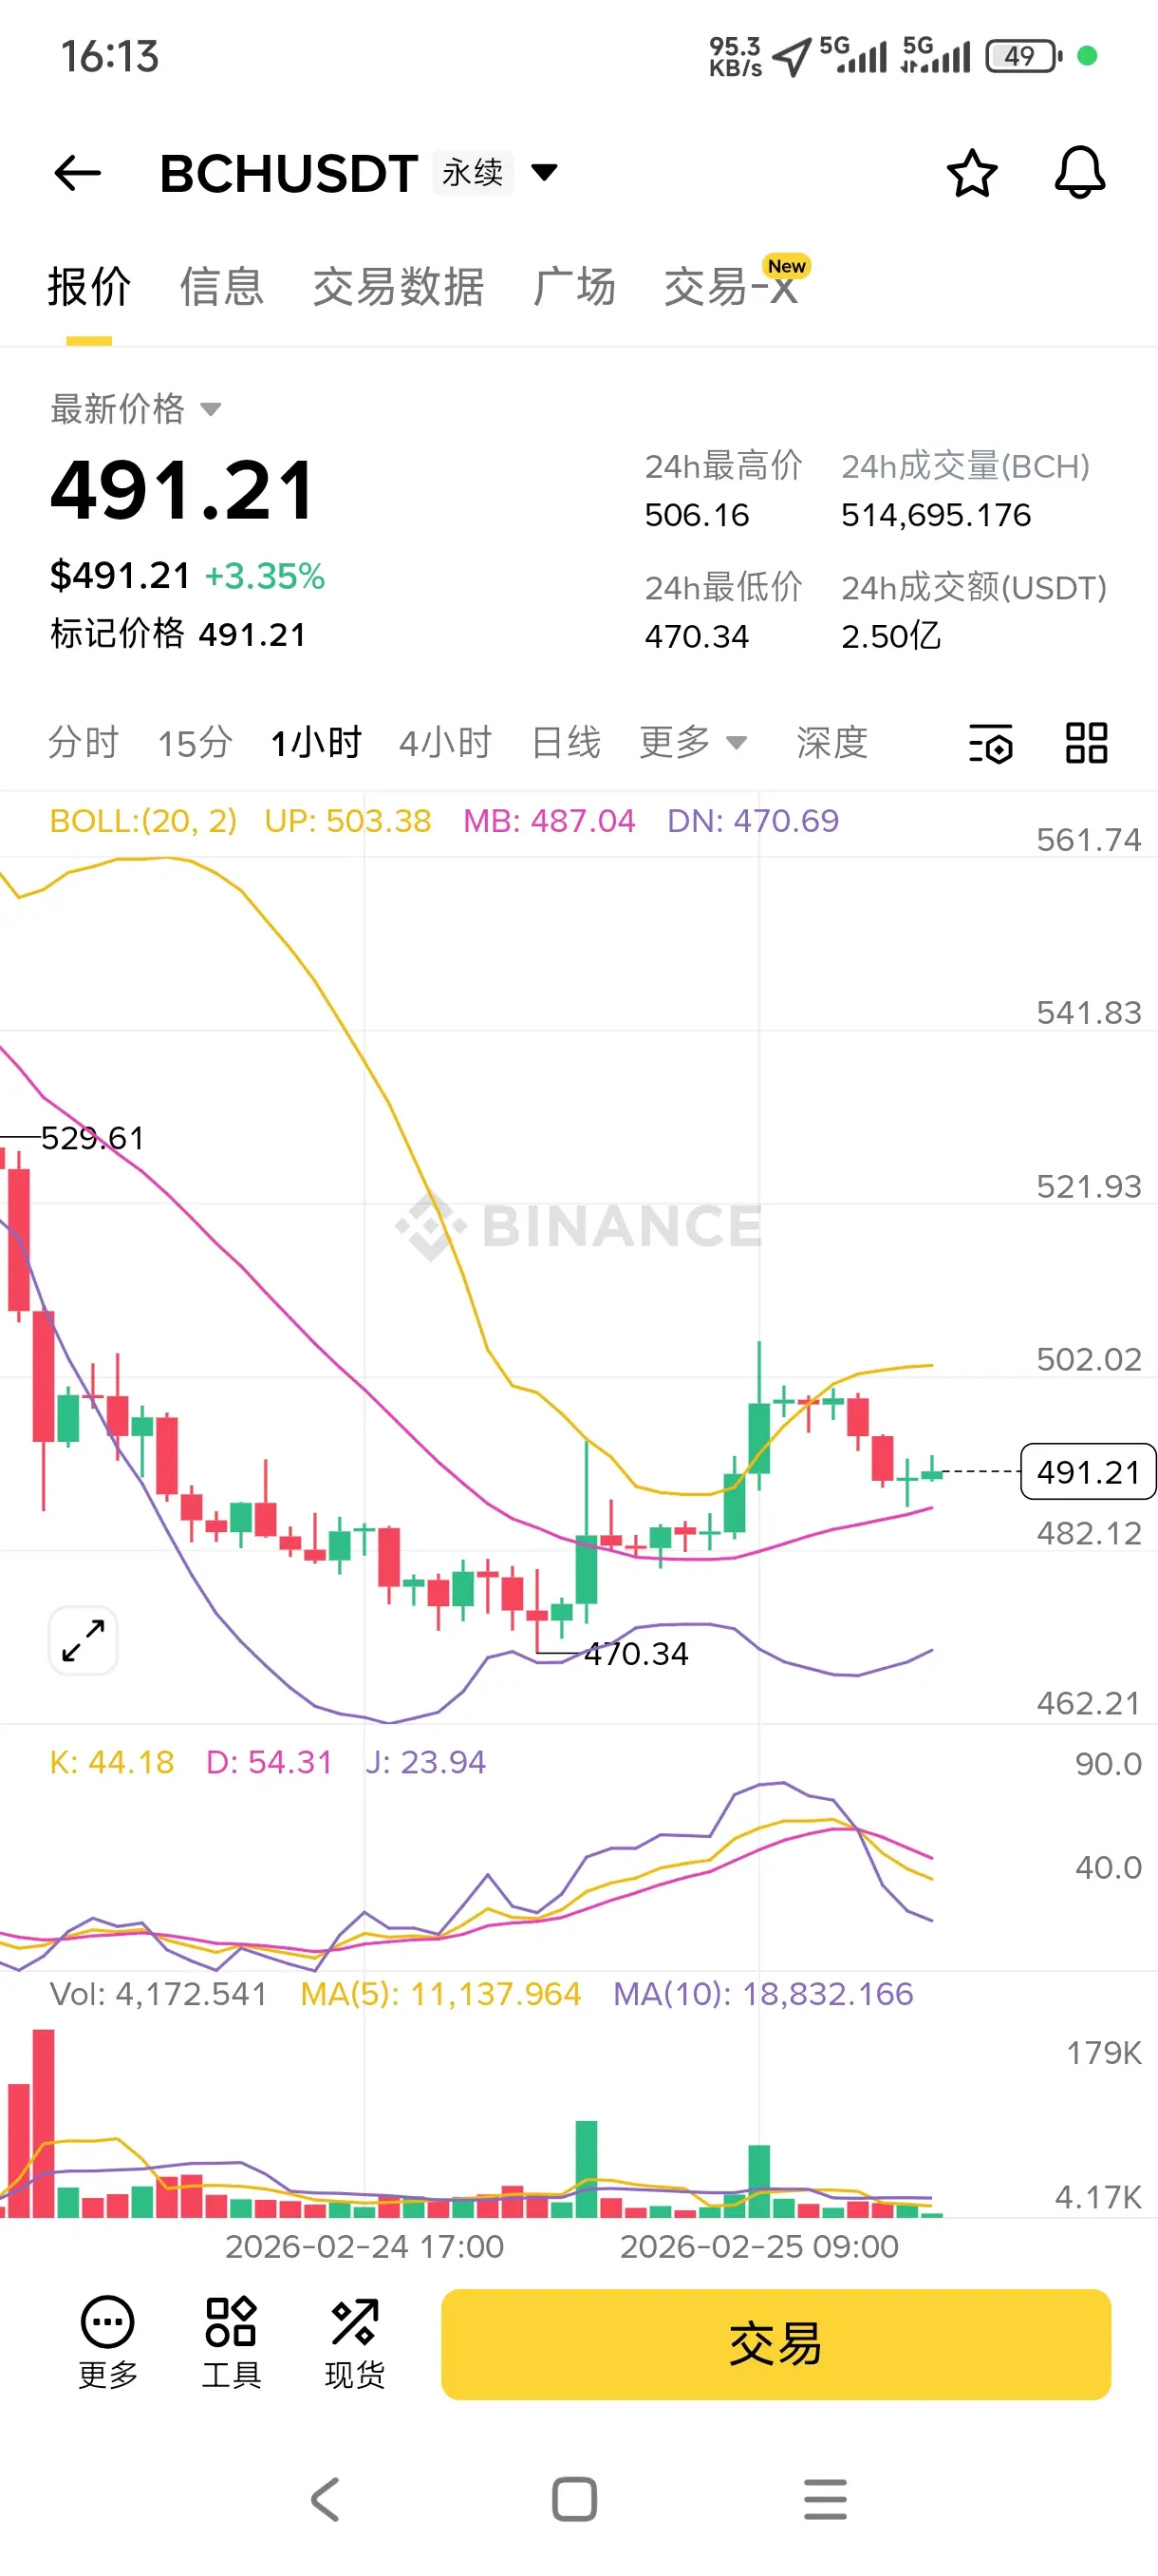1158x2576 pixels.
Task: Open 交易-X tab with New badge
Action: pyautogui.click(x=737, y=283)
